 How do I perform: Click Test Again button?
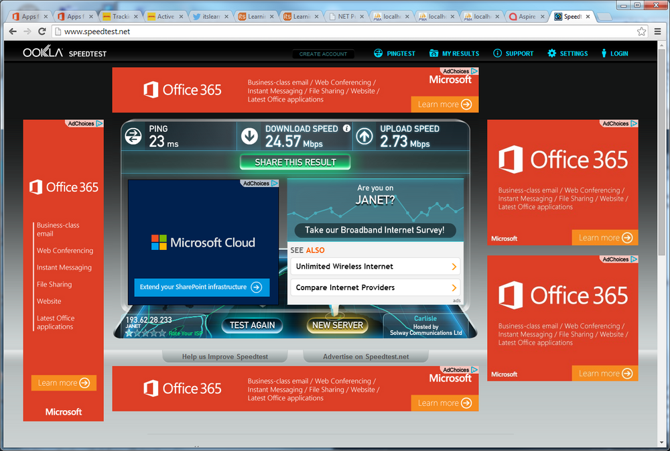(252, 325)
